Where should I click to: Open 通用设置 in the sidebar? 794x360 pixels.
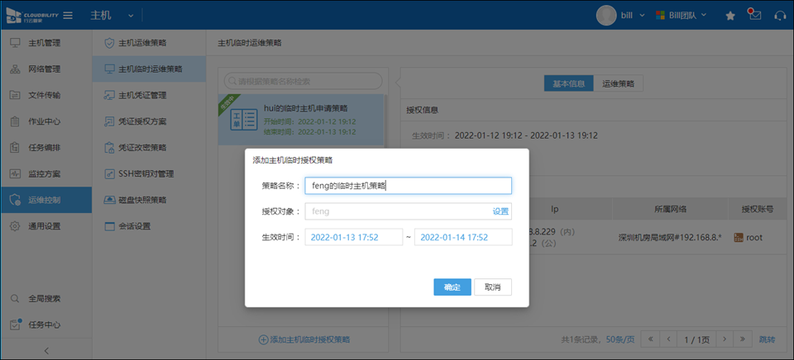(x=46, y=226)
